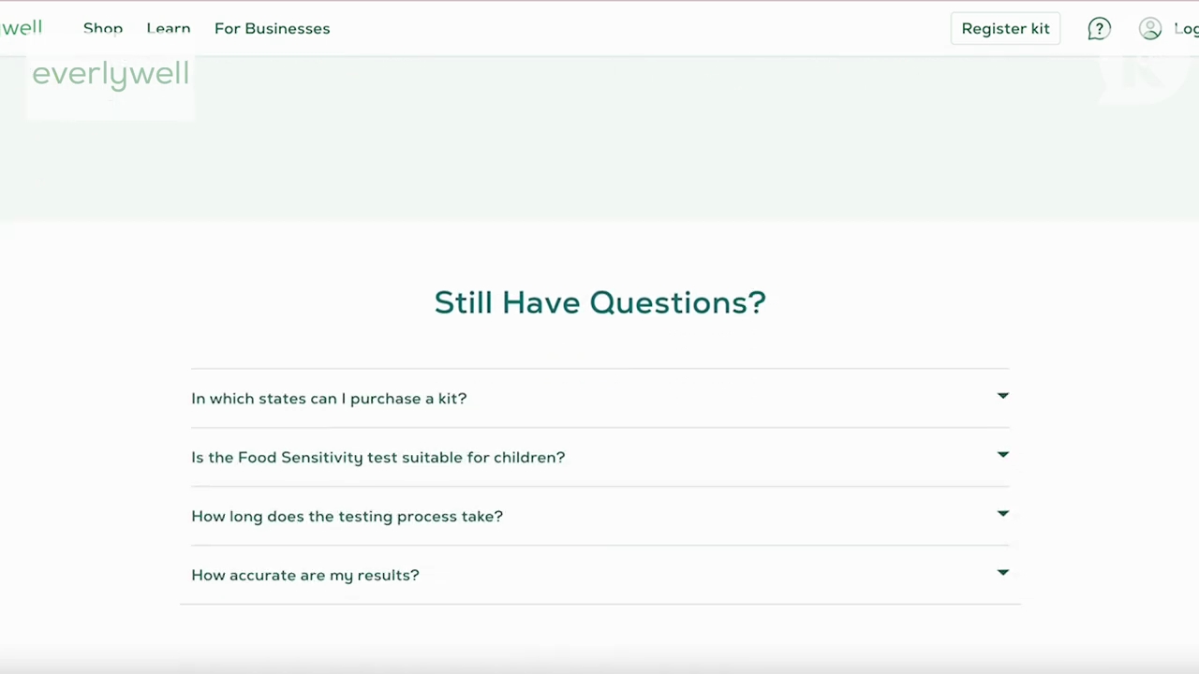Click the Everlywell logo in the navbar

[21, 27]
